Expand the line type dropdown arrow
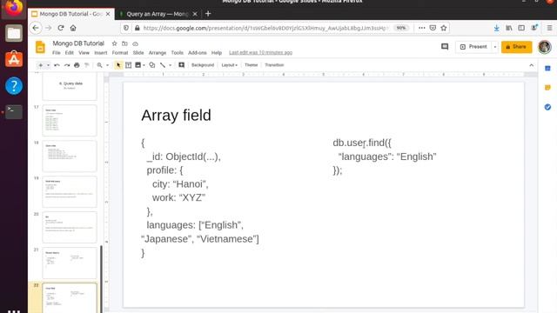The height and width of the screenshot is (313, 557). tap(171, 65)
